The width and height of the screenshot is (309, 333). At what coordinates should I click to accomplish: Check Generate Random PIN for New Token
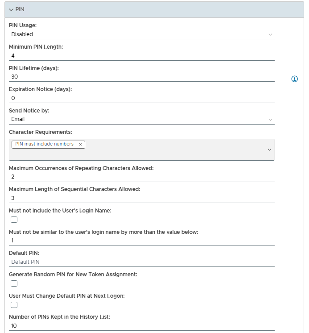point(14,283)
